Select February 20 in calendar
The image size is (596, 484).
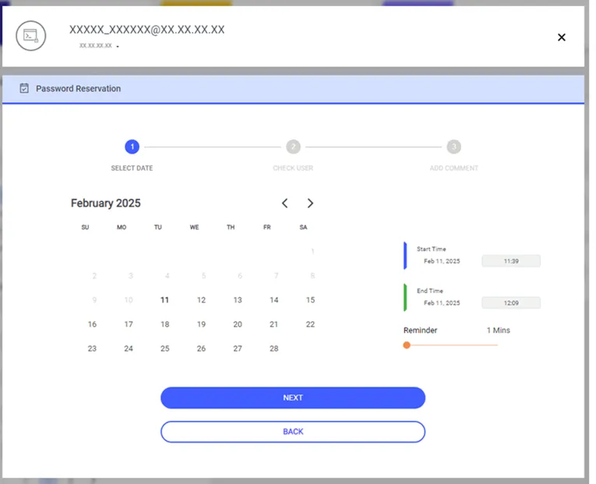pos(238,324)
